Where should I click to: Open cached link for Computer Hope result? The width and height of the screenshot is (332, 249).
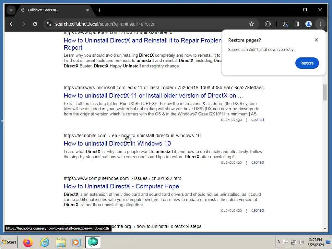[x=257, y=210]
